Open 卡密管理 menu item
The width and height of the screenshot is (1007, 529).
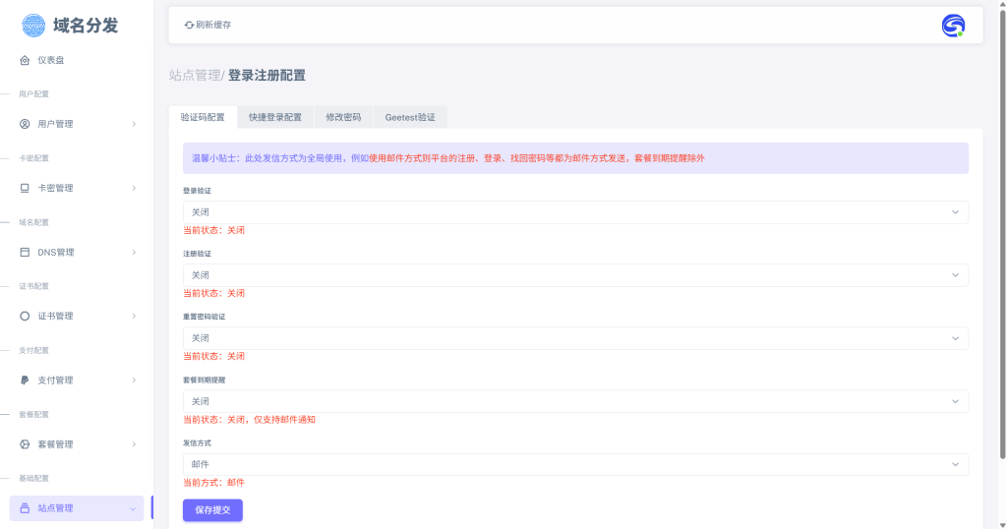point(77,188)
